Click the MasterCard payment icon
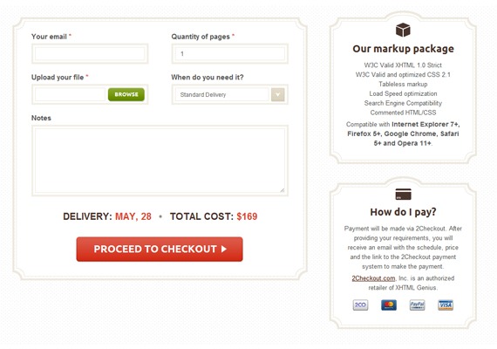This screenshot has width=497, height=349. pos(389,305)
